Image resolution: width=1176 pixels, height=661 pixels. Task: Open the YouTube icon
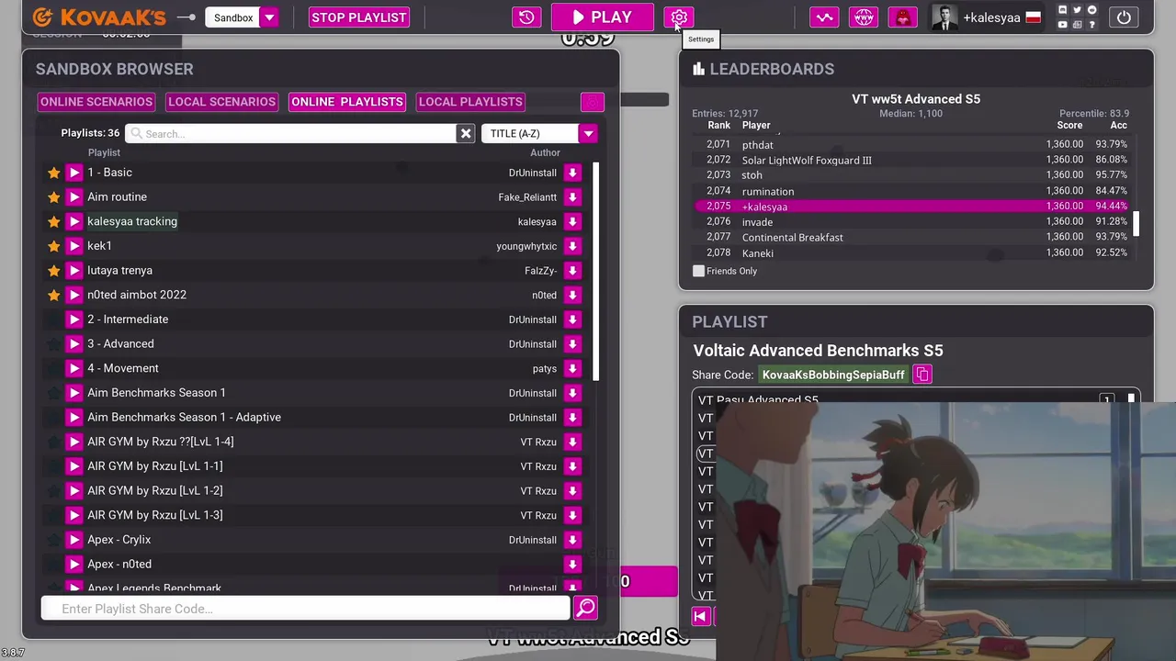(1062, 25)
